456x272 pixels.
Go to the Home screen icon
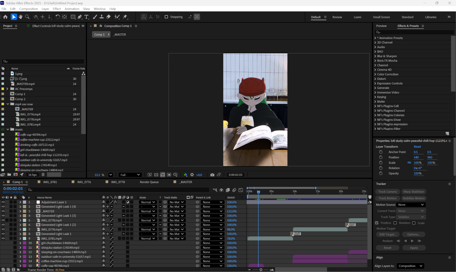point(5,17)
